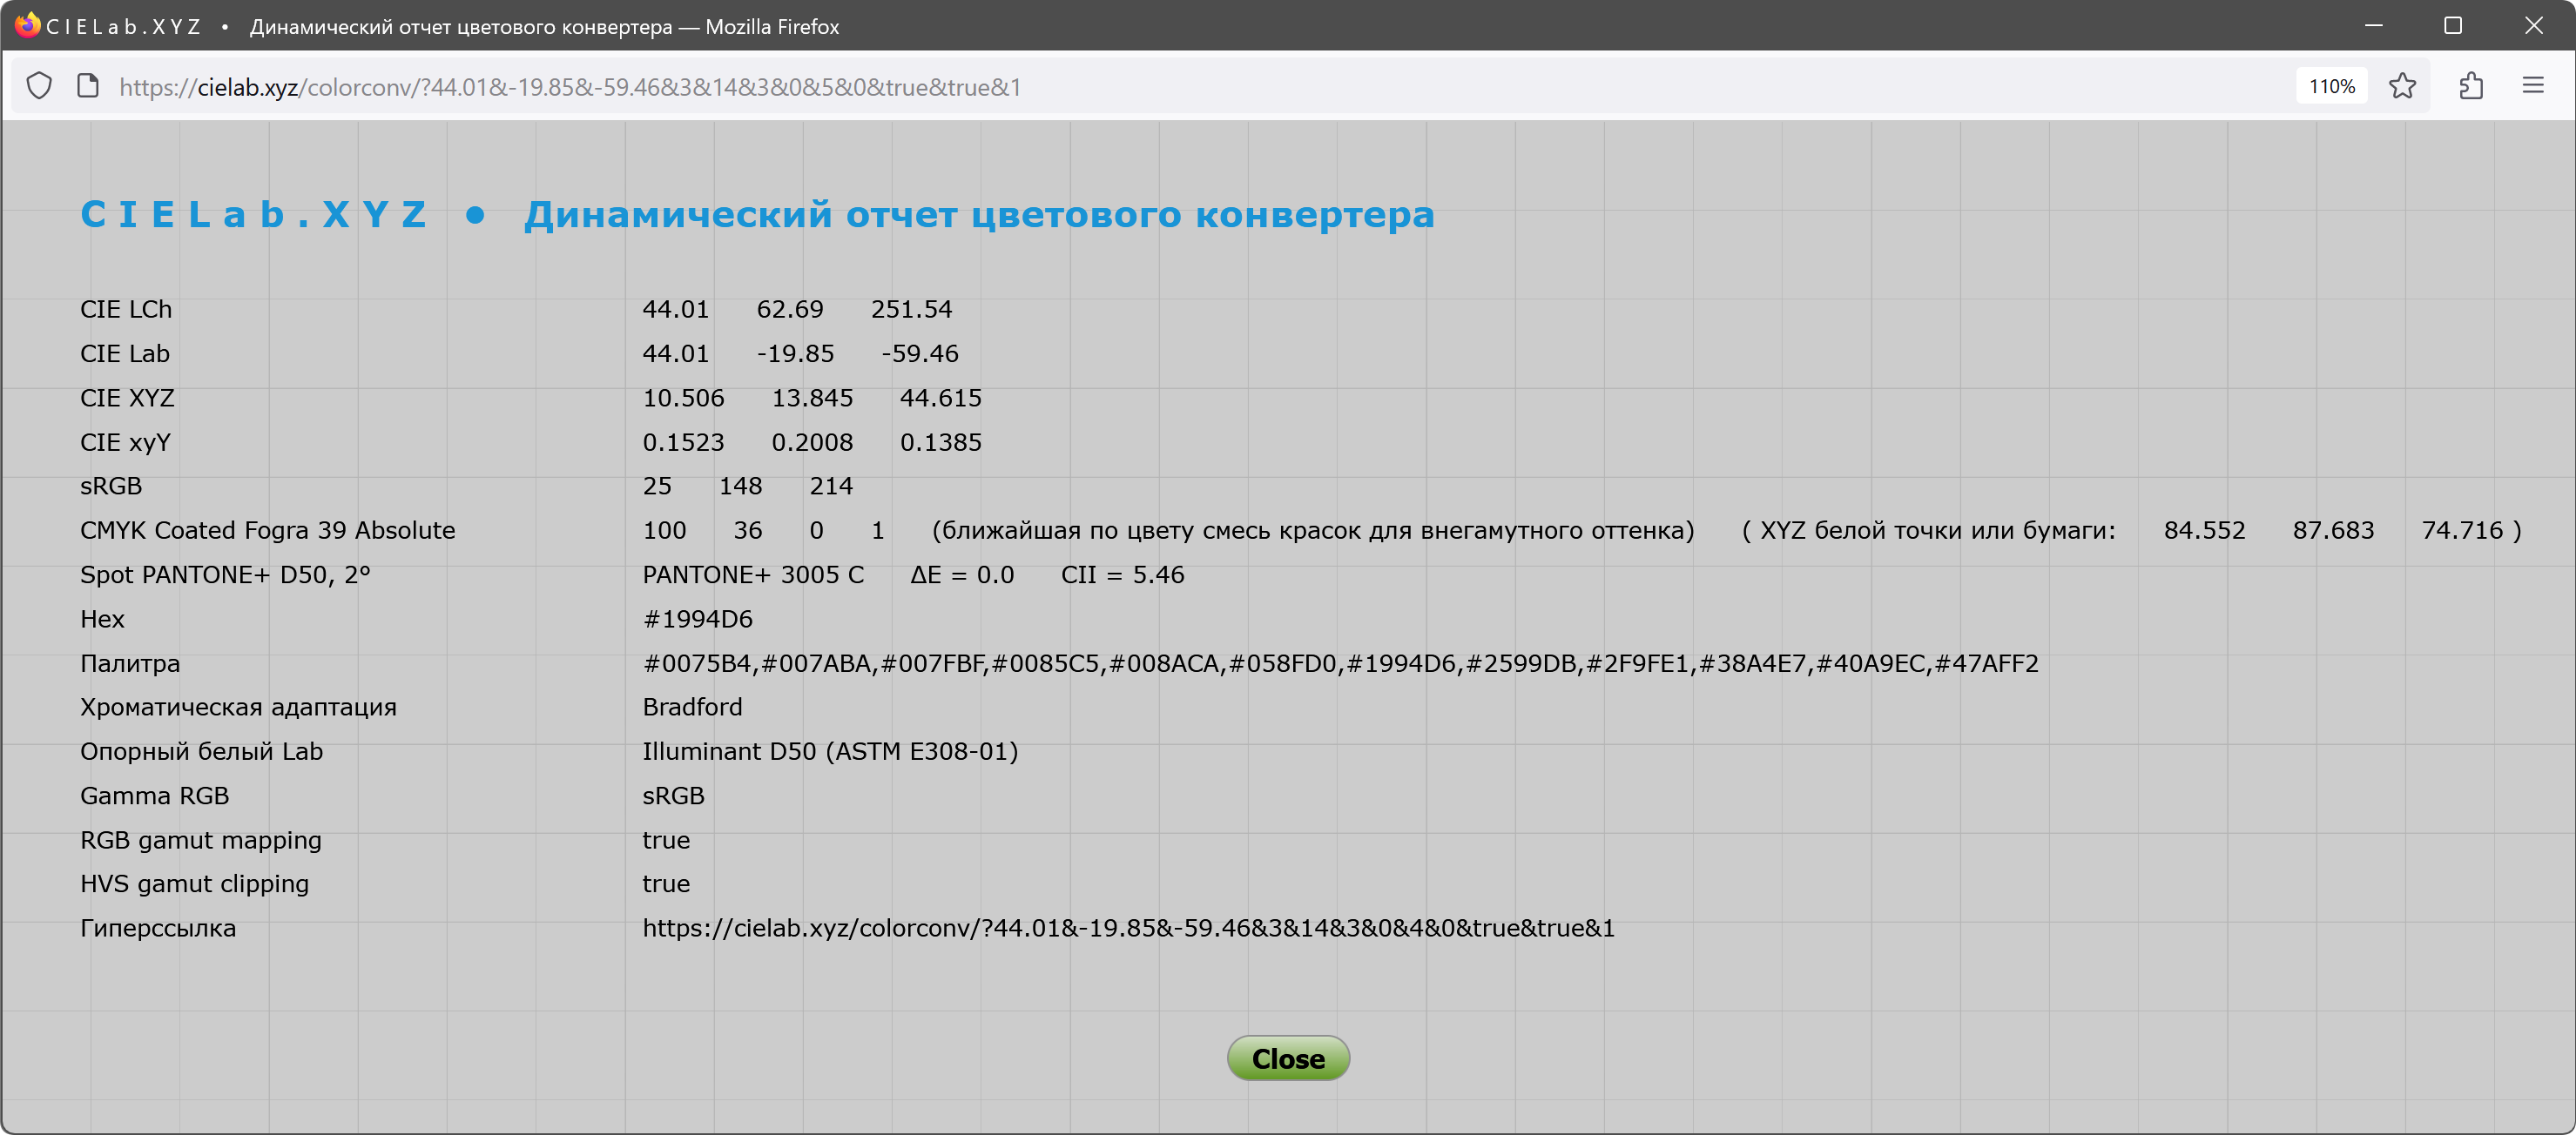Maximize the Firefox window

coord(2452,25)
